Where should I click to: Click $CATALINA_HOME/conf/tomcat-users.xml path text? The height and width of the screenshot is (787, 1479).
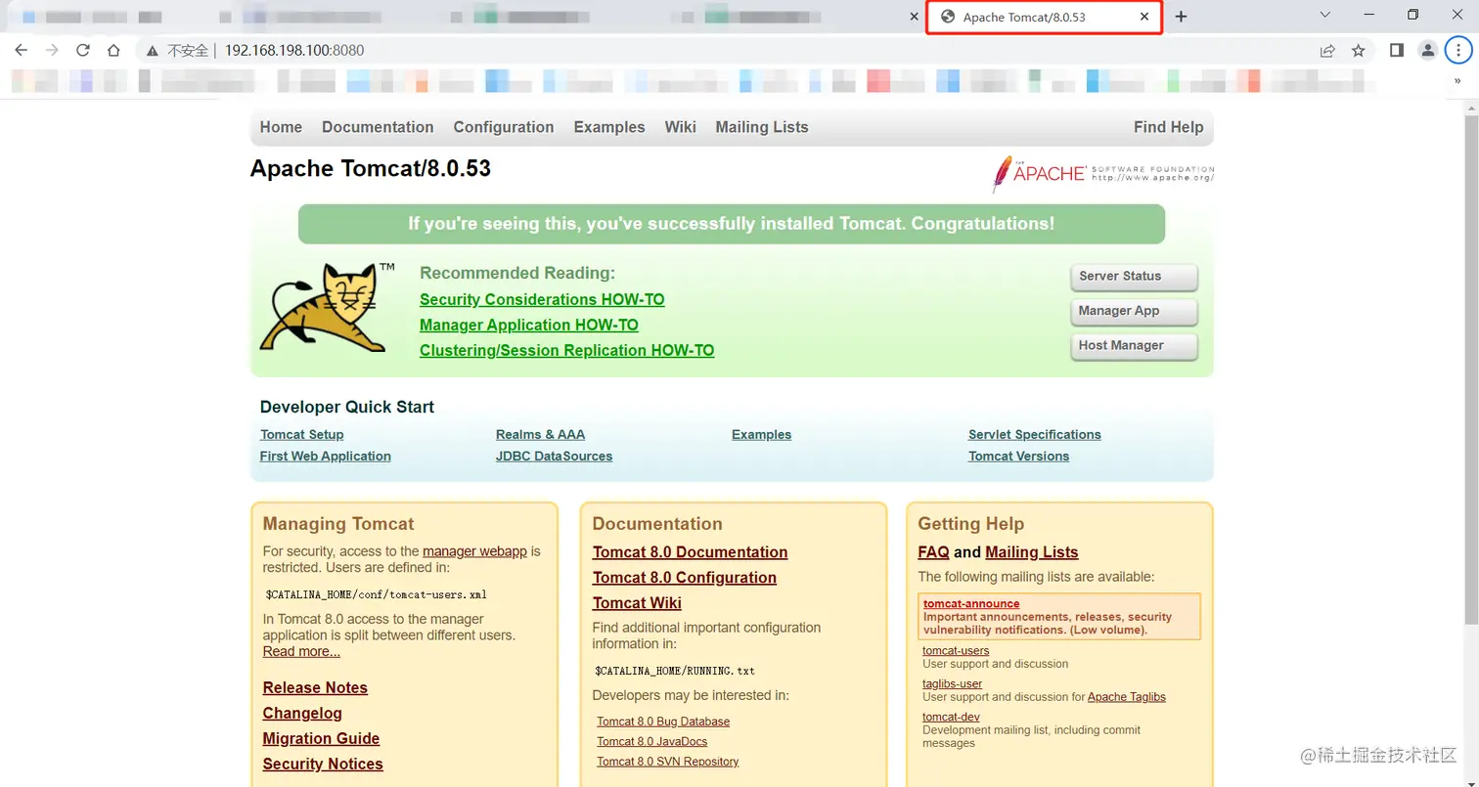coord(376,593)
